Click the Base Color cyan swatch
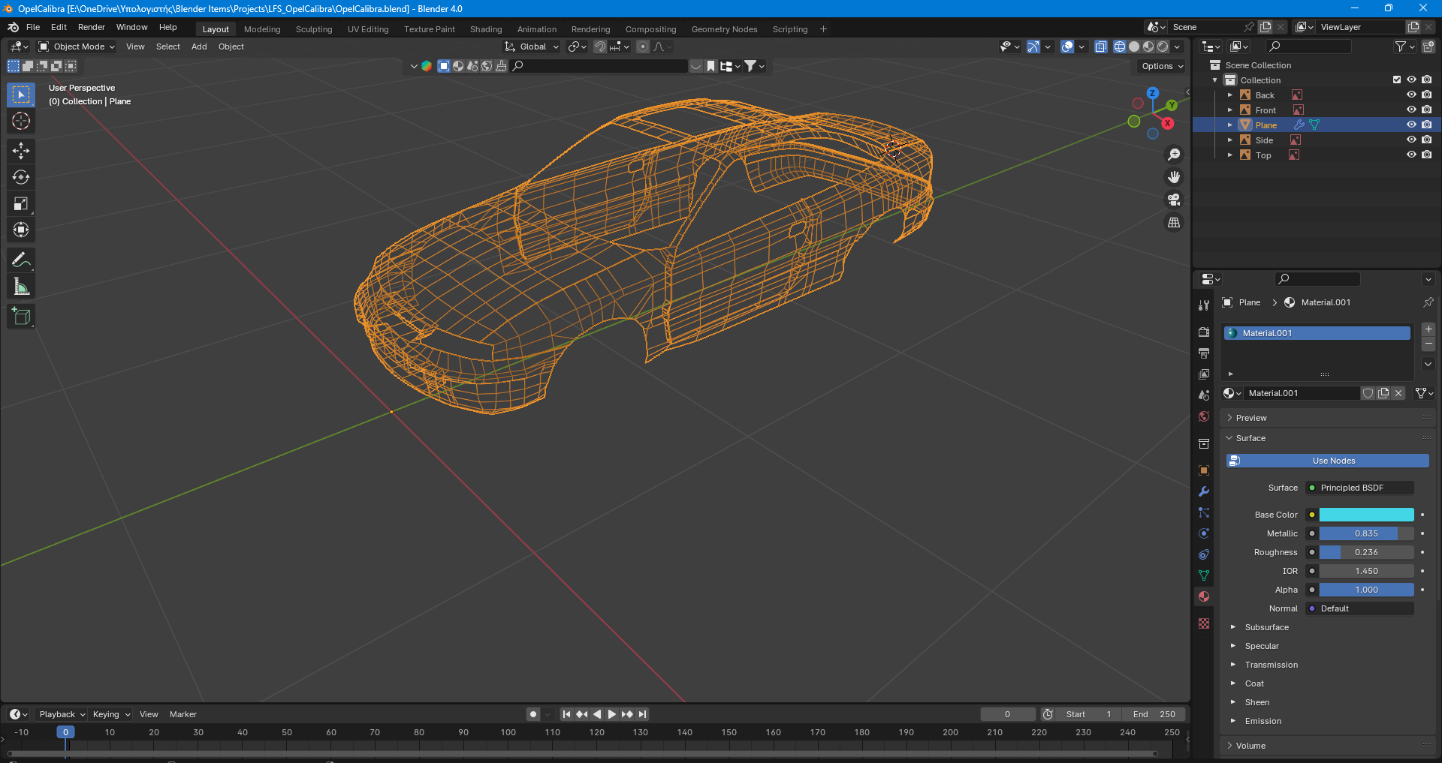 [1366, 515]
